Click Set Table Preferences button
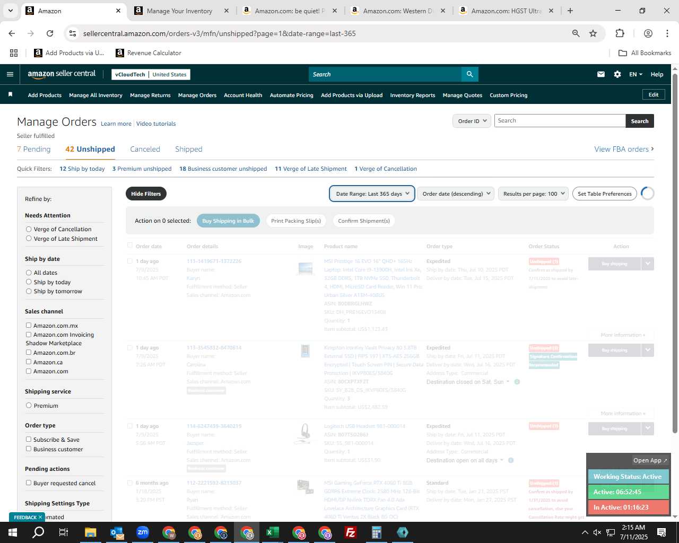 [x=604, y=194]
